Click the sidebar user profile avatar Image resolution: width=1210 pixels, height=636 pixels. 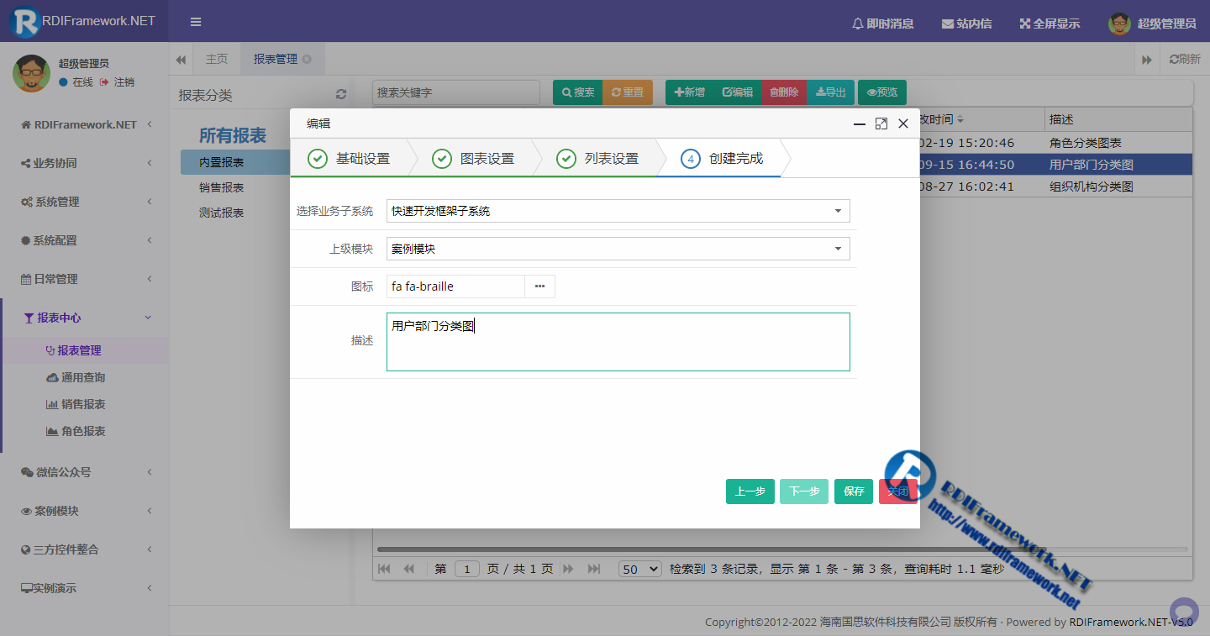coord(31,73)
